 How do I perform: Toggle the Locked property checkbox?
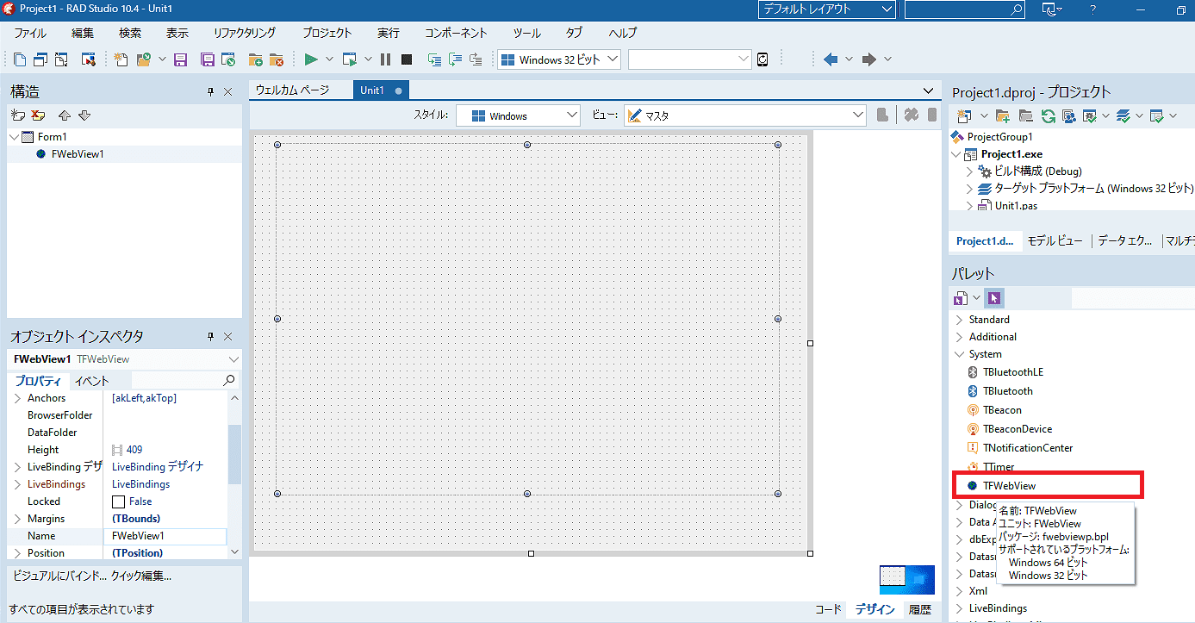click(x=118, y=502)
